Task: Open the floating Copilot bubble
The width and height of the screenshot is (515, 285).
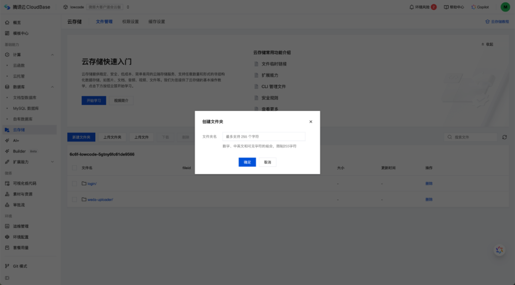Action: (x=499, y=250)
